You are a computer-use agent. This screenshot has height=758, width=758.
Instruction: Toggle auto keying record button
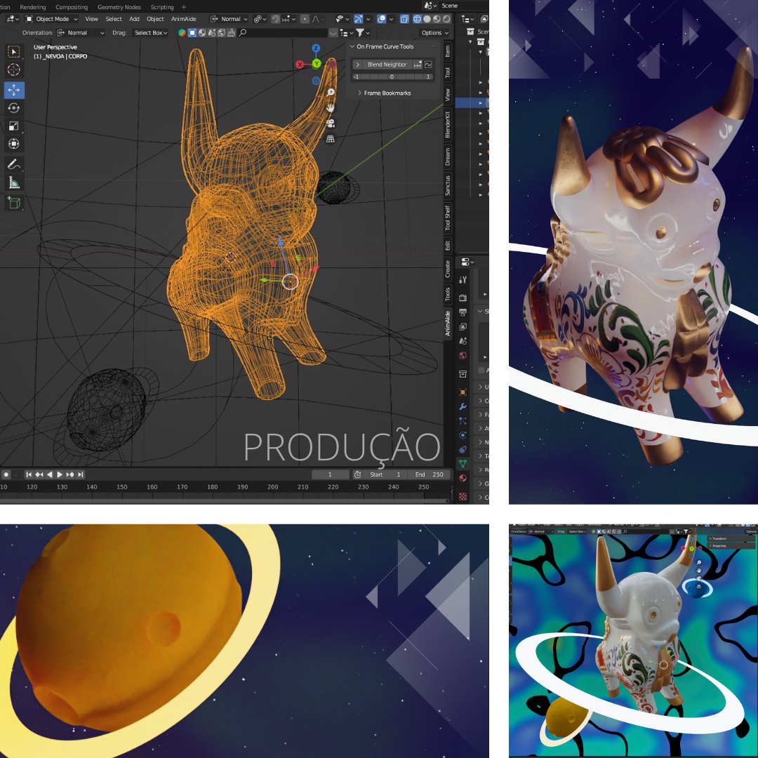pyautogui.click(x=6, y=474)
